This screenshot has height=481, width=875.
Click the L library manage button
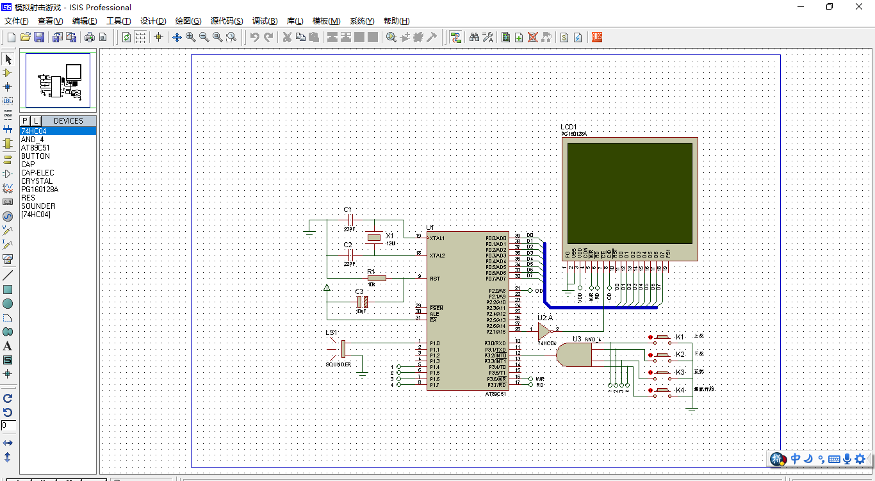36,120
